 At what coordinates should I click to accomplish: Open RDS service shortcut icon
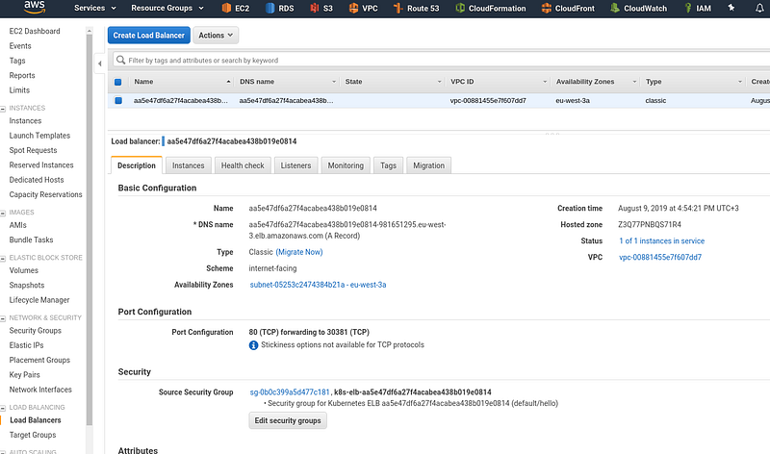point(270,8)
